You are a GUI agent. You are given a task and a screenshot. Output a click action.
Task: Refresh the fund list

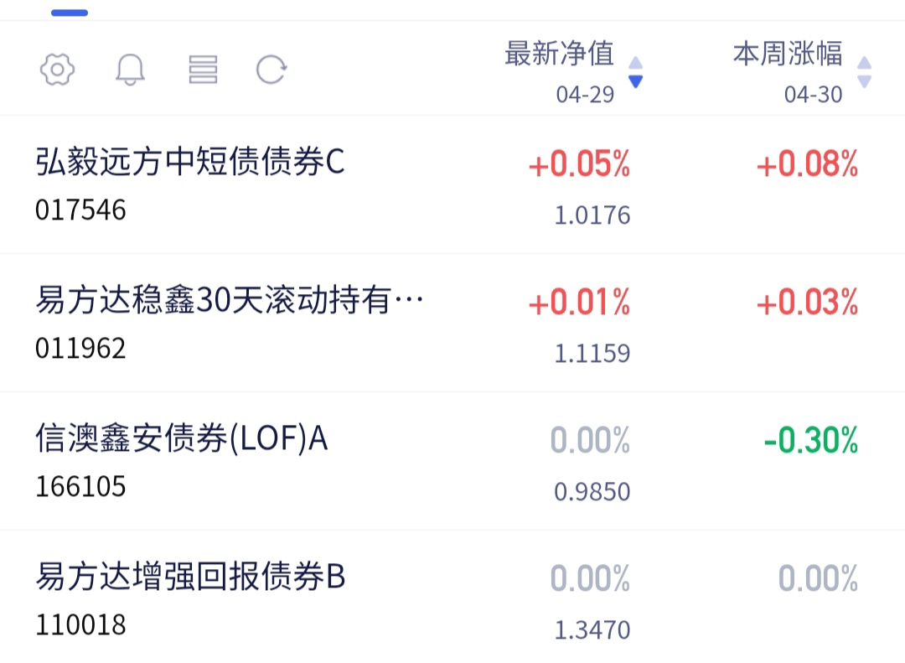[271, 70]
